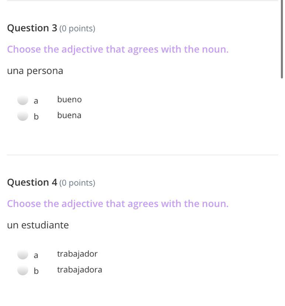Select the radio button for bueno

tap(23, 100)
